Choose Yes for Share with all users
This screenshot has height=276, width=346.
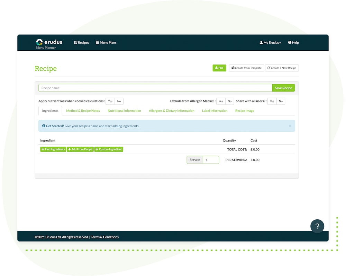click(272, 101)
